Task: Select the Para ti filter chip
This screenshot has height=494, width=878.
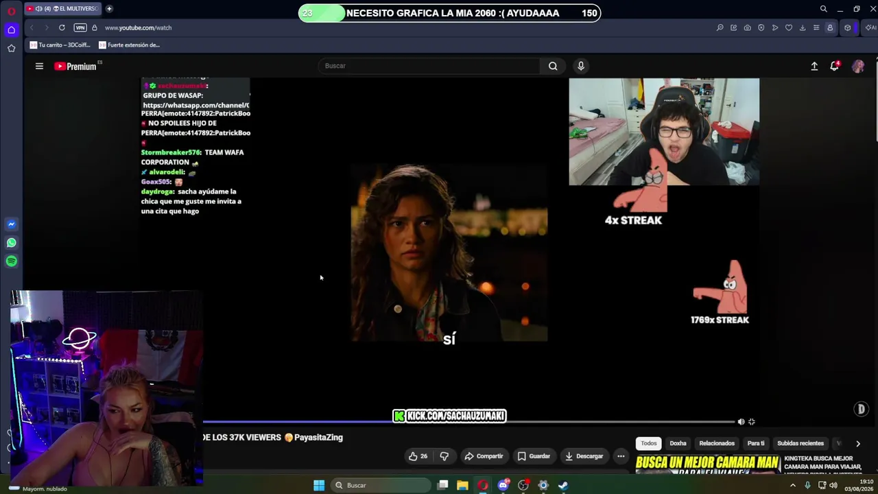Action: coord(756,443)
